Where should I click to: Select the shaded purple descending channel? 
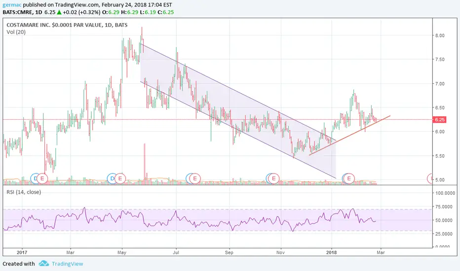(x=237, y=111)
